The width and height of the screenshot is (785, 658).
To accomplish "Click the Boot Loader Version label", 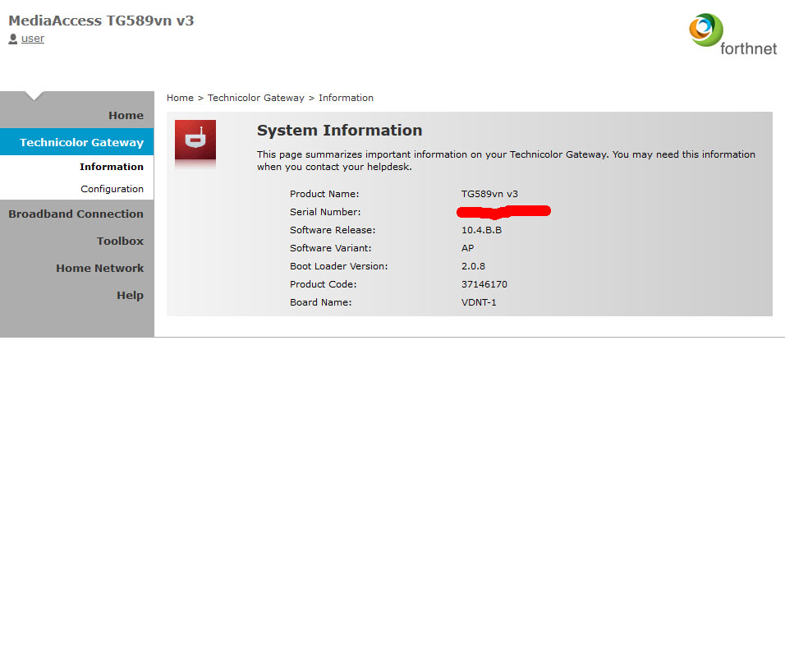I will tap(339, 266).
